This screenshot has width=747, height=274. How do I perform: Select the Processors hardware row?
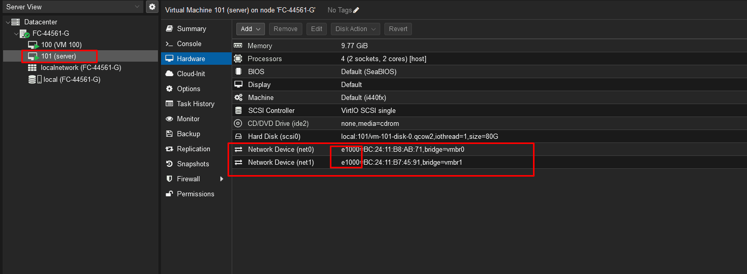click(488, 59)
